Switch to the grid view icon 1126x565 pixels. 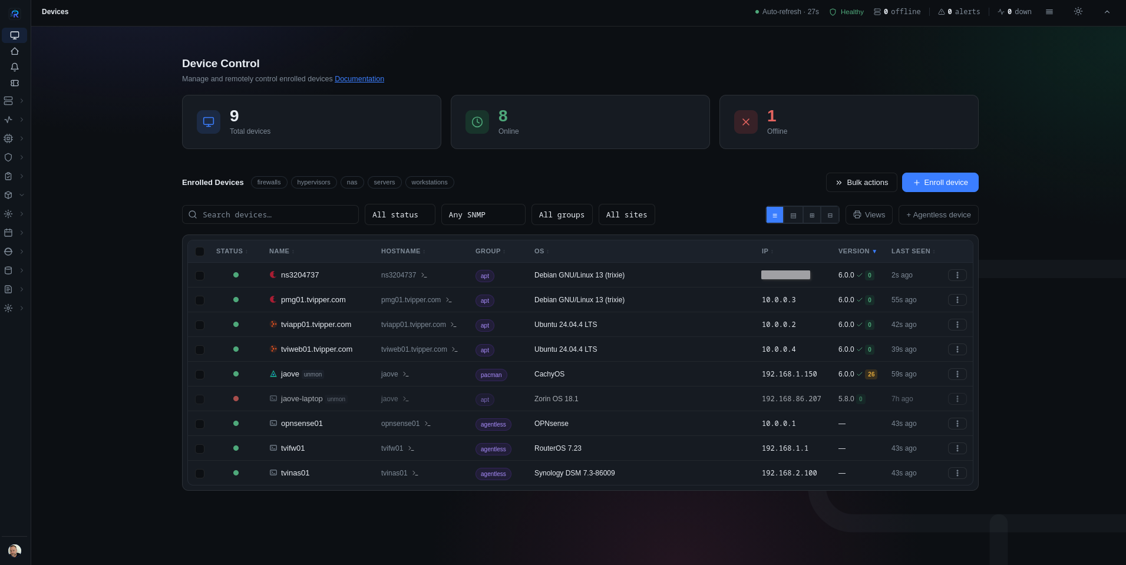[x=811, y=215]
